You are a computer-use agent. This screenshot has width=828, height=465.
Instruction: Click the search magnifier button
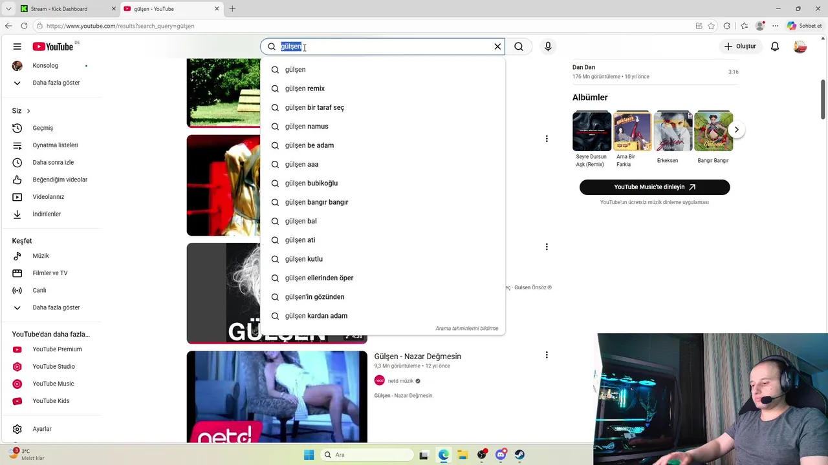[519, 46]
